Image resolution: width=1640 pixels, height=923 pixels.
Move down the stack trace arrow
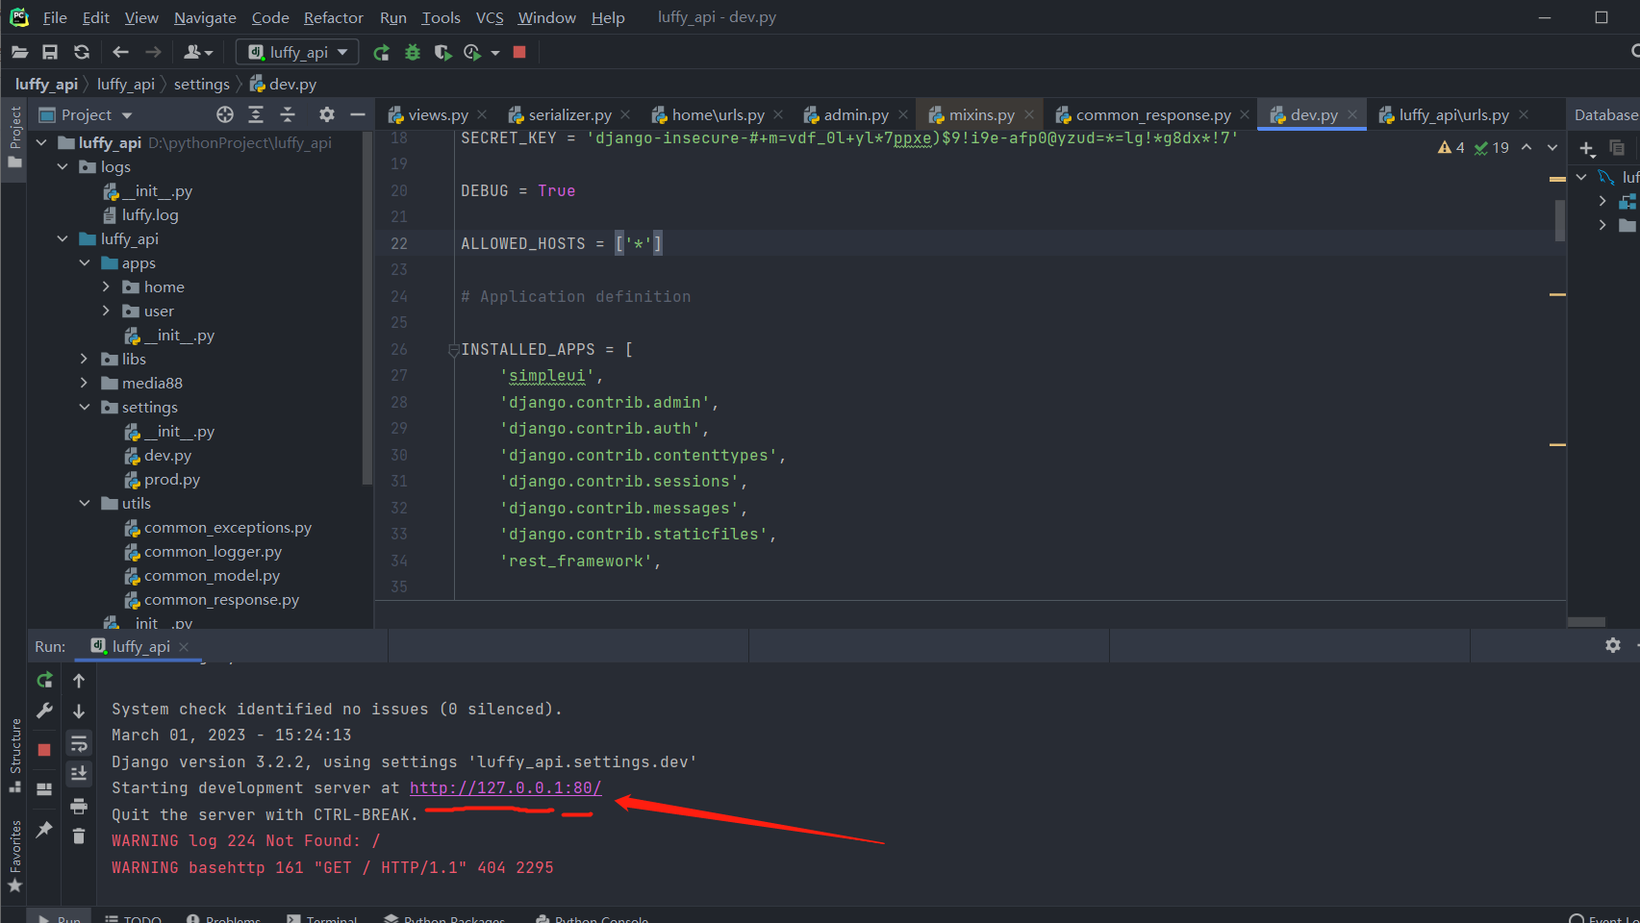[x=79, y=711]
